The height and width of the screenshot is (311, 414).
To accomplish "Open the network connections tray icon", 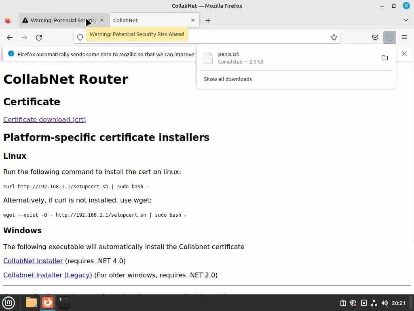I will point(374,303).
